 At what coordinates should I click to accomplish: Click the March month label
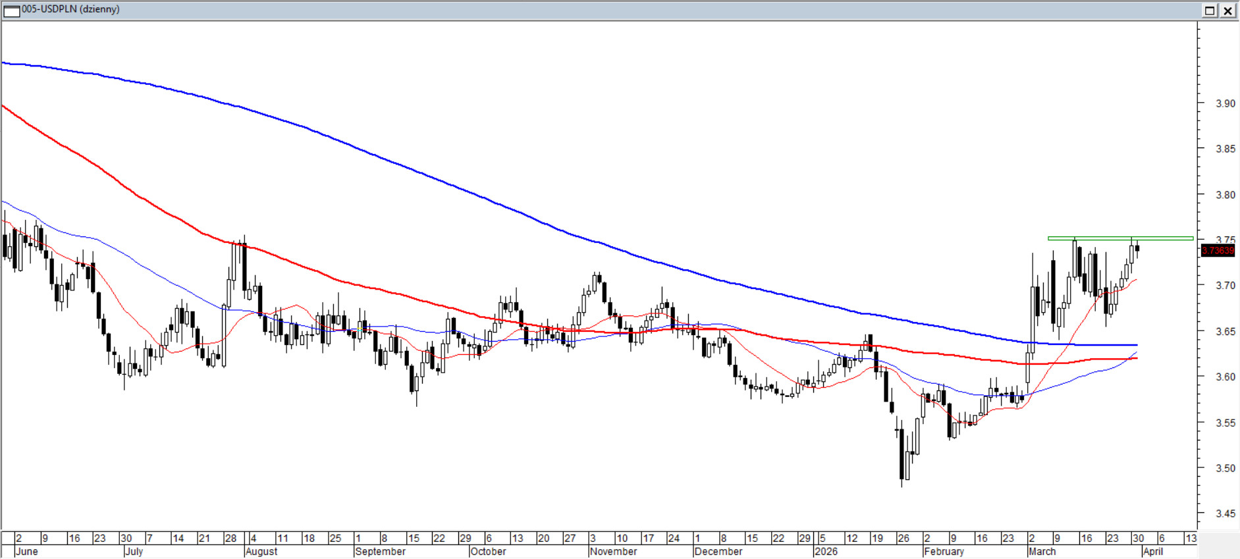coord(1042,552)
